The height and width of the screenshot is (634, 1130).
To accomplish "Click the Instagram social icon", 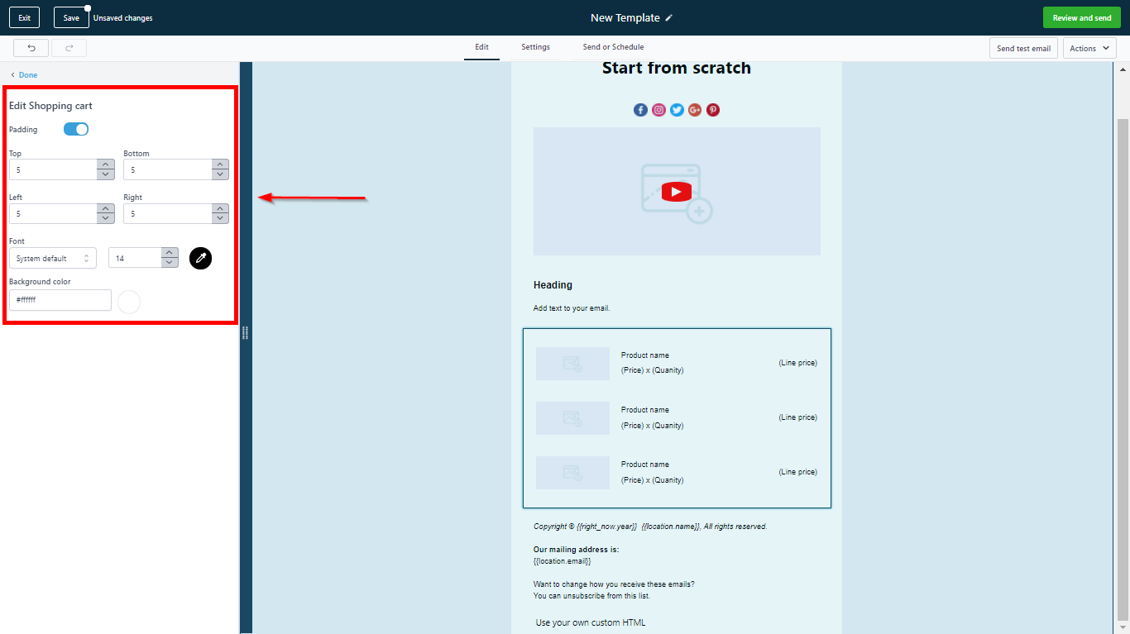I will point(658,110).
